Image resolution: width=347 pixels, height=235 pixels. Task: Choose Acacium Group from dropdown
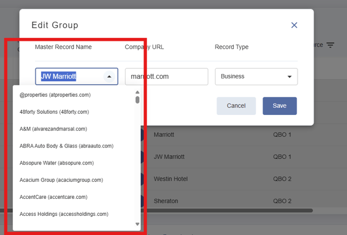pyautogui.click(x=61, y=180)
